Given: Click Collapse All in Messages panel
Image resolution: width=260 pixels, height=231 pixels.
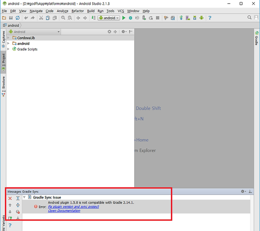Looking at the screenshot, I should (18, 205).
